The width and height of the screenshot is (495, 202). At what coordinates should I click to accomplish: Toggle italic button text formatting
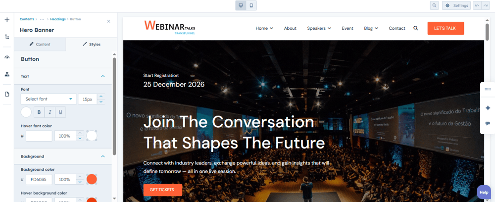50,112
